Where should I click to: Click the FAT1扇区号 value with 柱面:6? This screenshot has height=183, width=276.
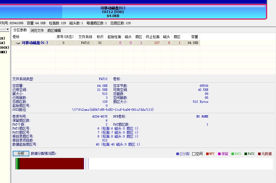[118, 128]
